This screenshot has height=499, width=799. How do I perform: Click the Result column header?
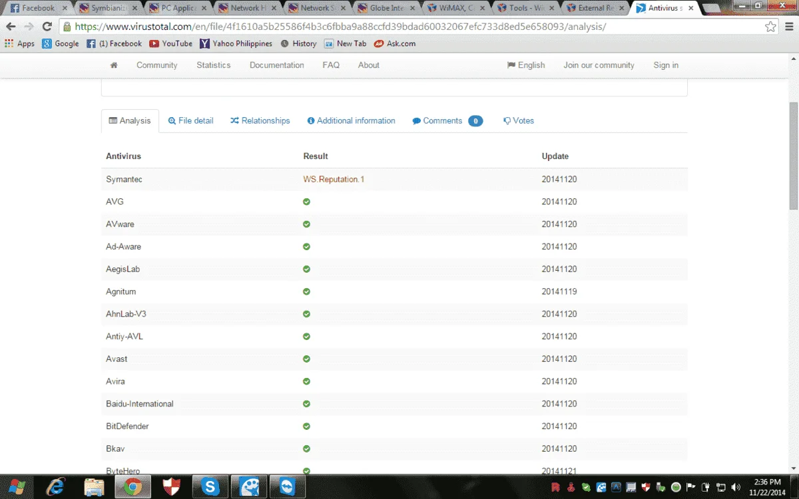click(x=316, y=156)
